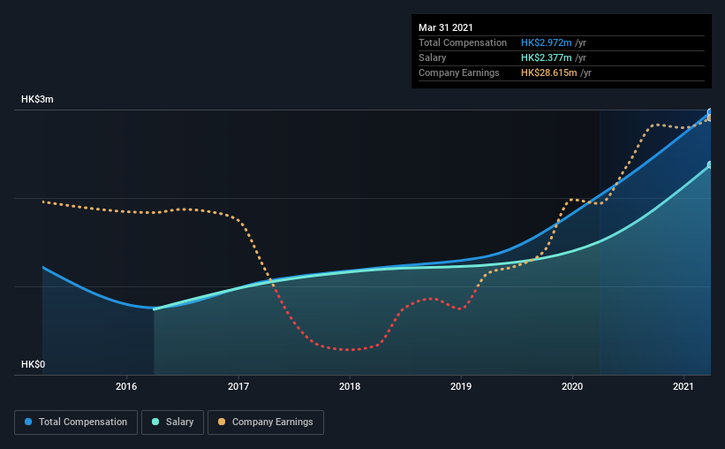This screenshot has width=725, height=449.
Task: Click the Company Earnings label in the tooltip
Action: coord(459,72)
